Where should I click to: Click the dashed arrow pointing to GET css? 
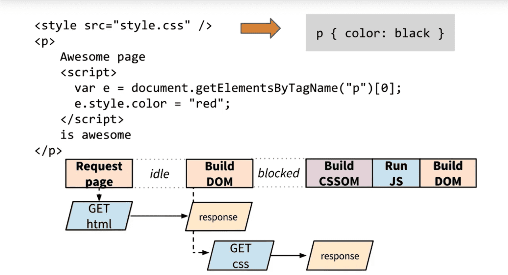(199, 252)
